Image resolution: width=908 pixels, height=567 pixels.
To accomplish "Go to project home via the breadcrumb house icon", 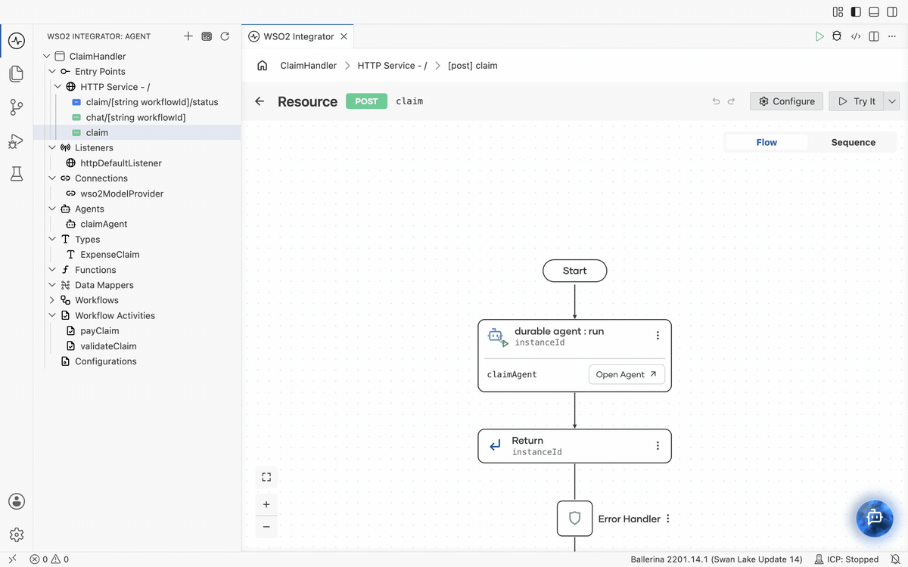I will click(x=263, y=66).
